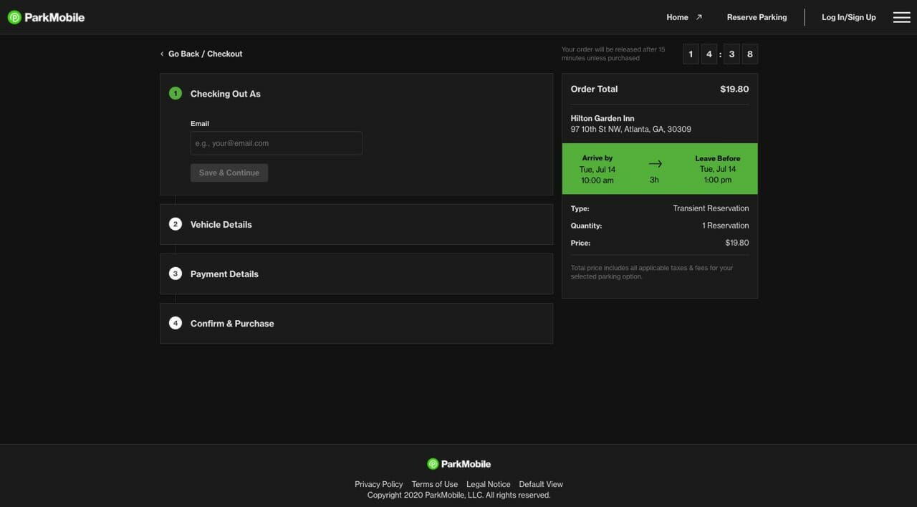Open the hamburger menu icon

pos(901,17)
